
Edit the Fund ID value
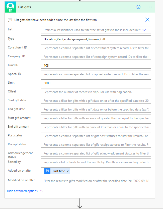[x=96, y=65]
